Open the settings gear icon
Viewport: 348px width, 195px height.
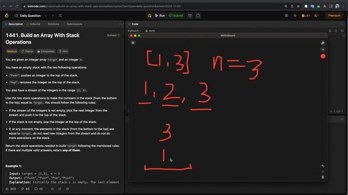click(x=295, y=16)
